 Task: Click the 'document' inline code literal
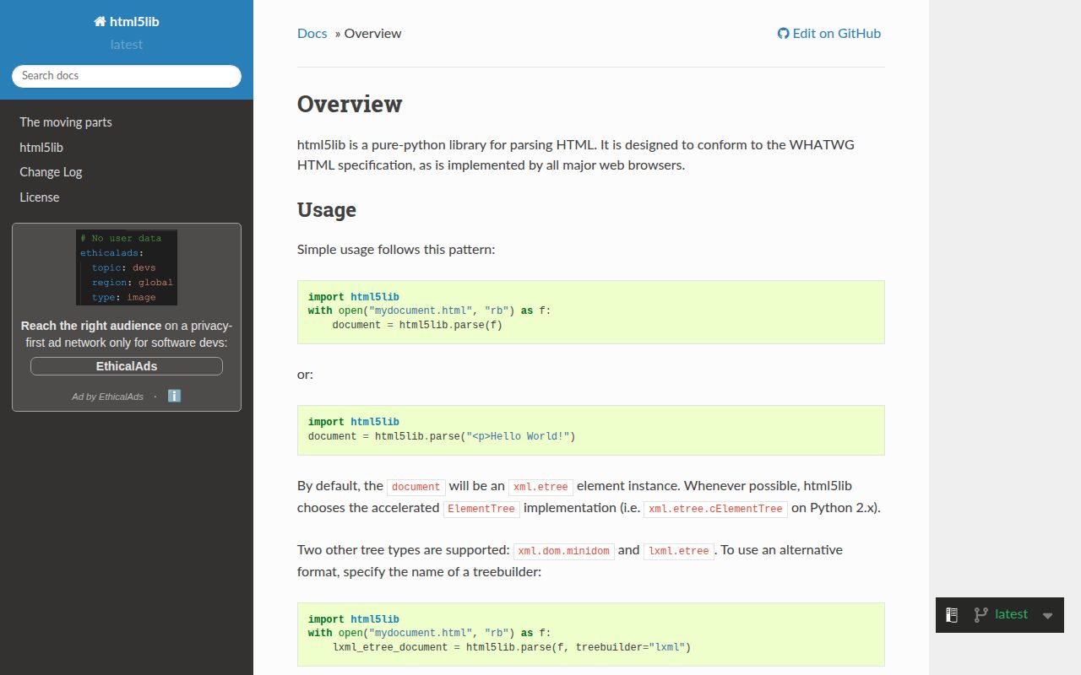416,487
